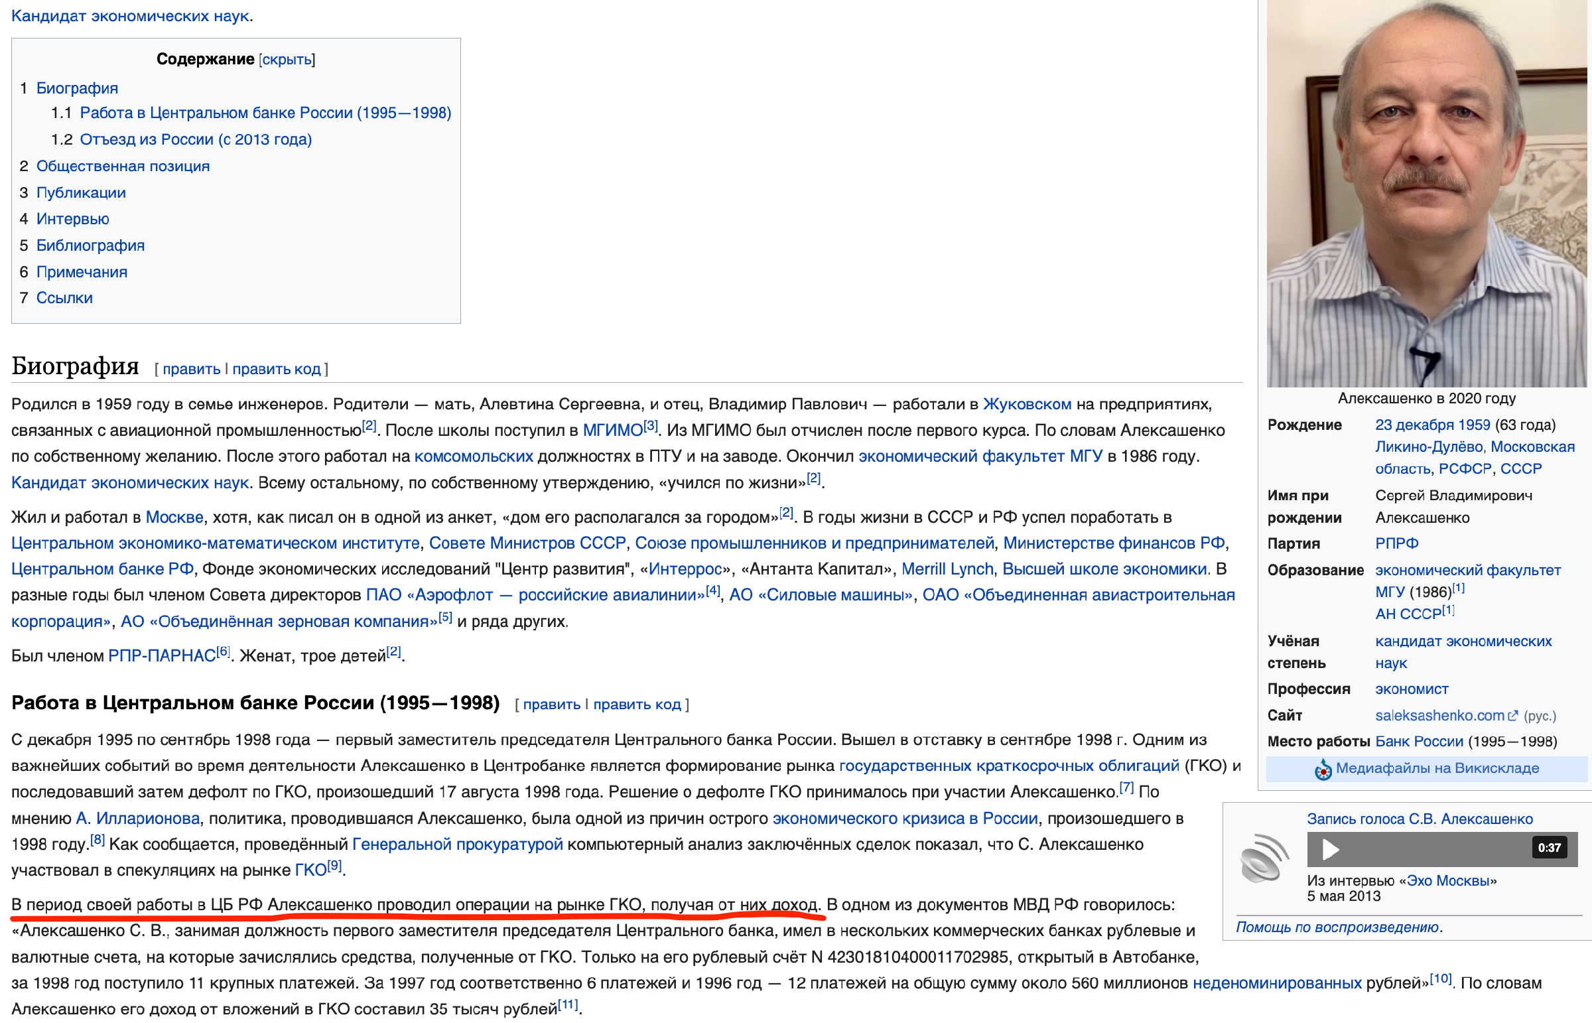Click the speaker audio file icon
1592x1023 pixels.
(1263, 858)
